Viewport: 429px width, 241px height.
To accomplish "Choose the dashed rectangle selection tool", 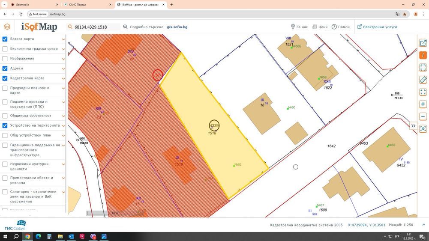I will pyautogui.click(x=423, y=68).
